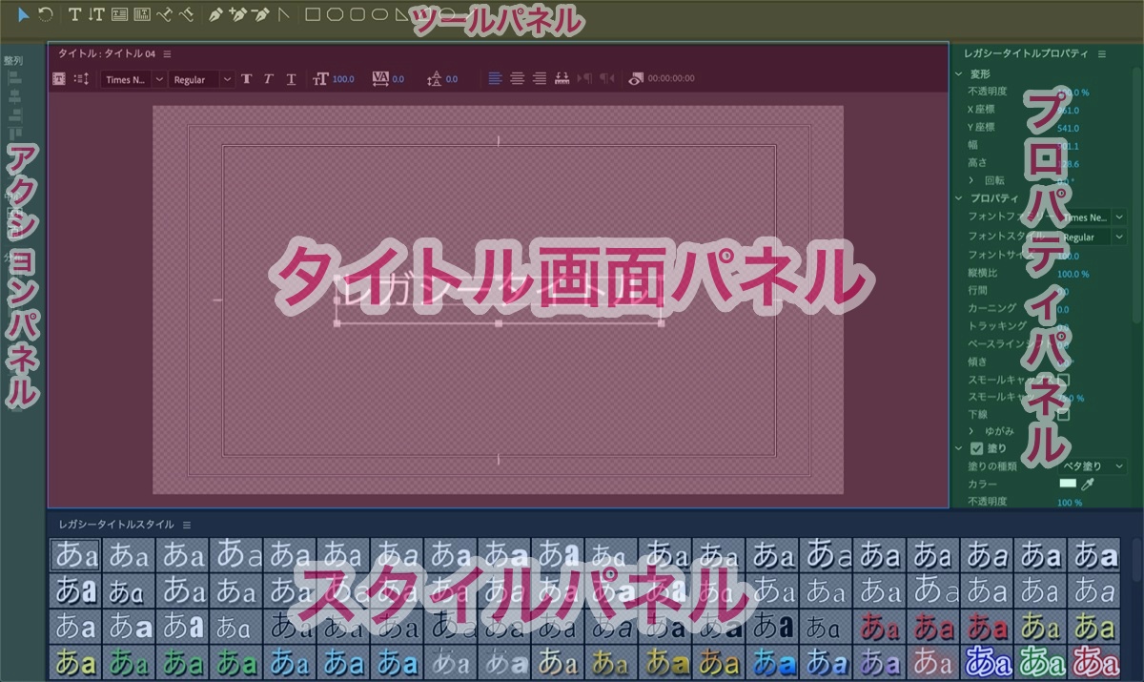Click the white fill カラー swatch

point(1068,485)
